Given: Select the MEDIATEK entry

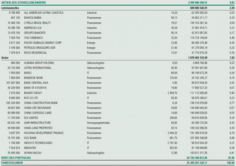Looking at the screenshot, I should click(x=30, y=148).
